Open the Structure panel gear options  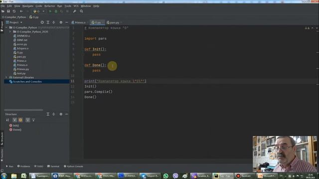[61, 114]
